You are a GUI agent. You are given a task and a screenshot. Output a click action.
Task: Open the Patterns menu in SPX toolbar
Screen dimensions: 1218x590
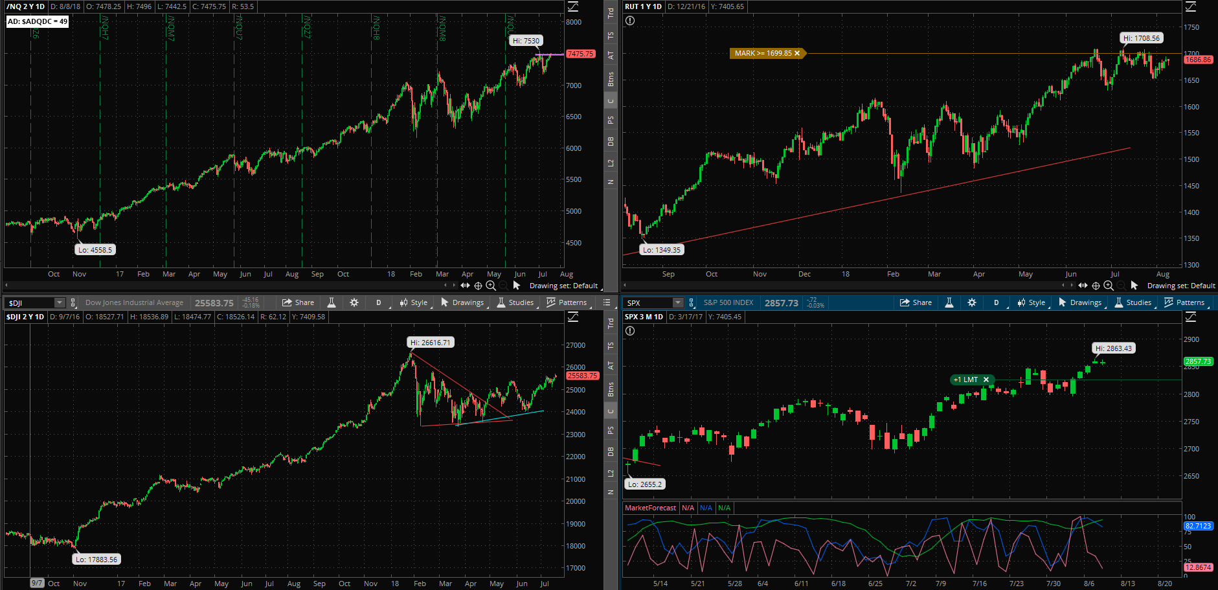[1184, 302]
